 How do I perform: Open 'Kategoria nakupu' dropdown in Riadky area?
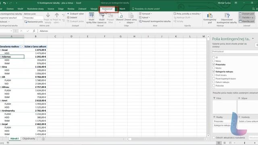pyautogui.click(x=234, y=125)
